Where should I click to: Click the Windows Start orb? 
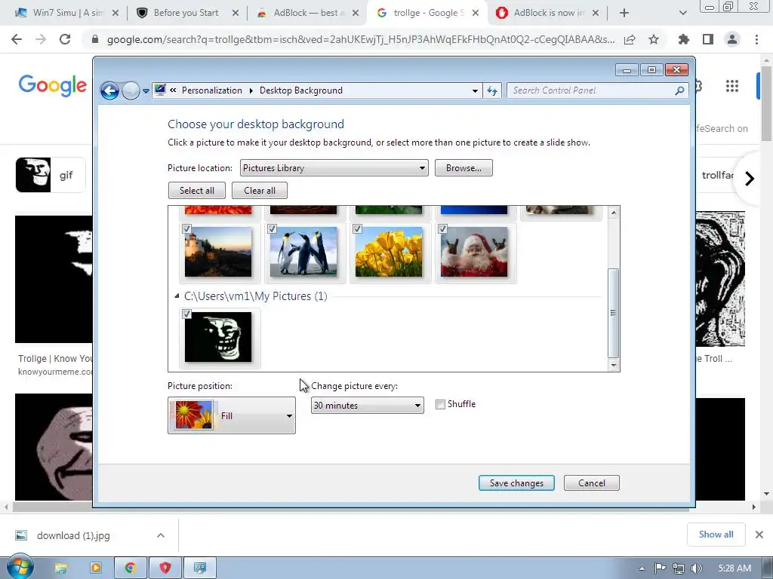20,567
